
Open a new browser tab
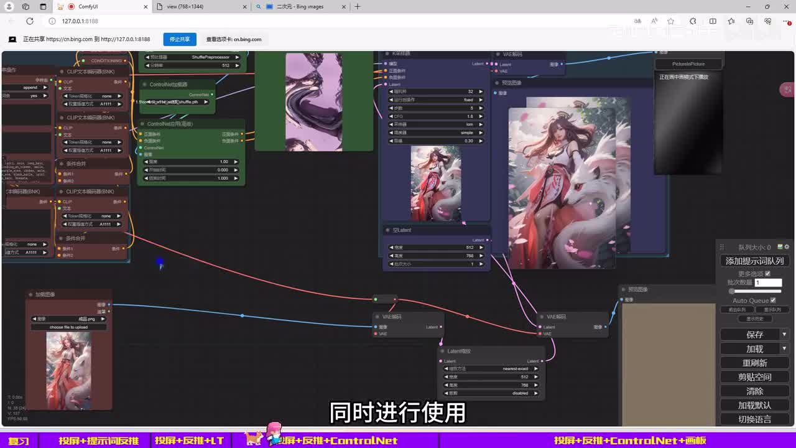357,7
